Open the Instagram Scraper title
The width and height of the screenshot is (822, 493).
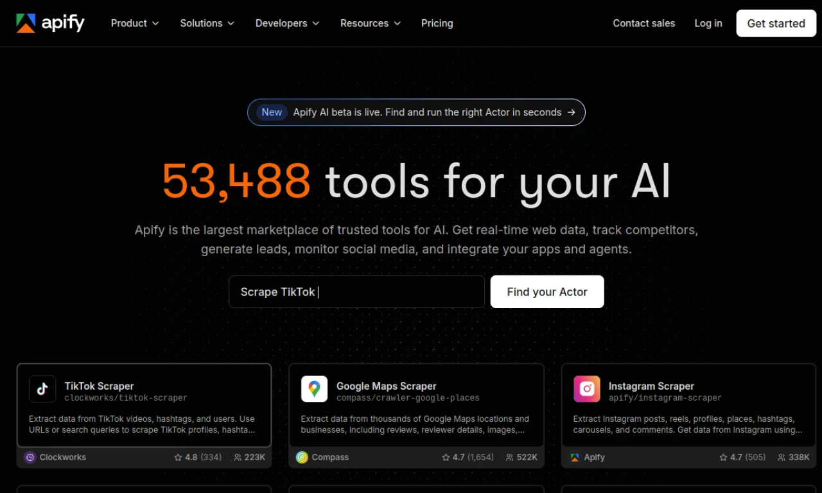(651, 386)
